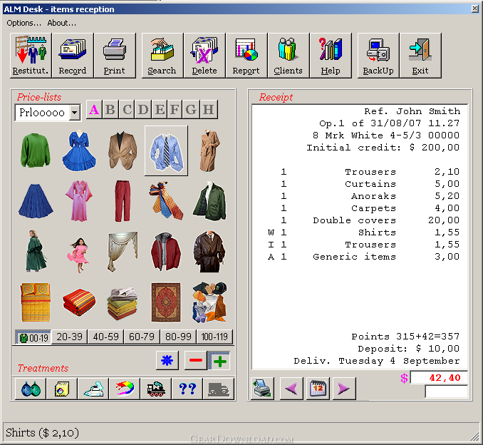Screen dimensions: 483x445
Task: Open the Restitut. function in toolbar
Action: point(31,56)
